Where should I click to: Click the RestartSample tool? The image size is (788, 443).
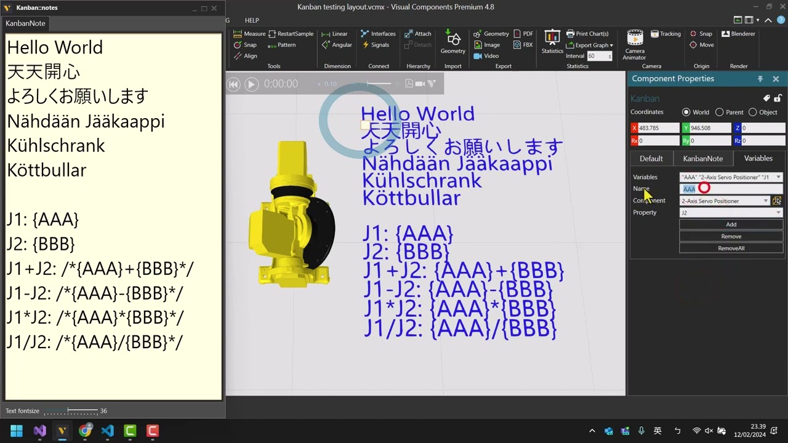point(291,34)
